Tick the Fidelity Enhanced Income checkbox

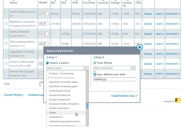tap(6, 33)
